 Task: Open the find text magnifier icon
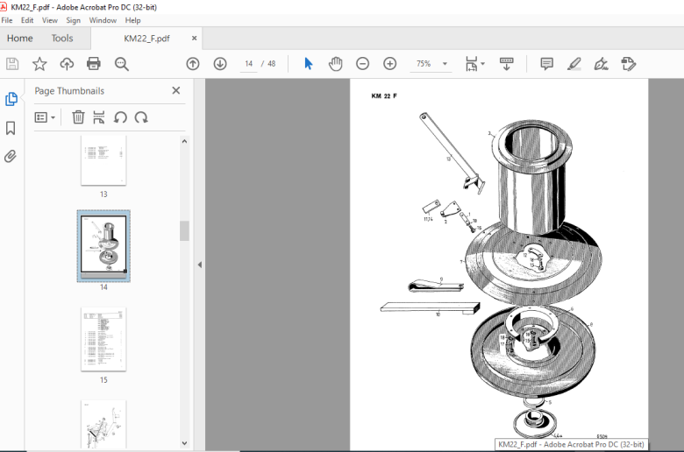122,64
